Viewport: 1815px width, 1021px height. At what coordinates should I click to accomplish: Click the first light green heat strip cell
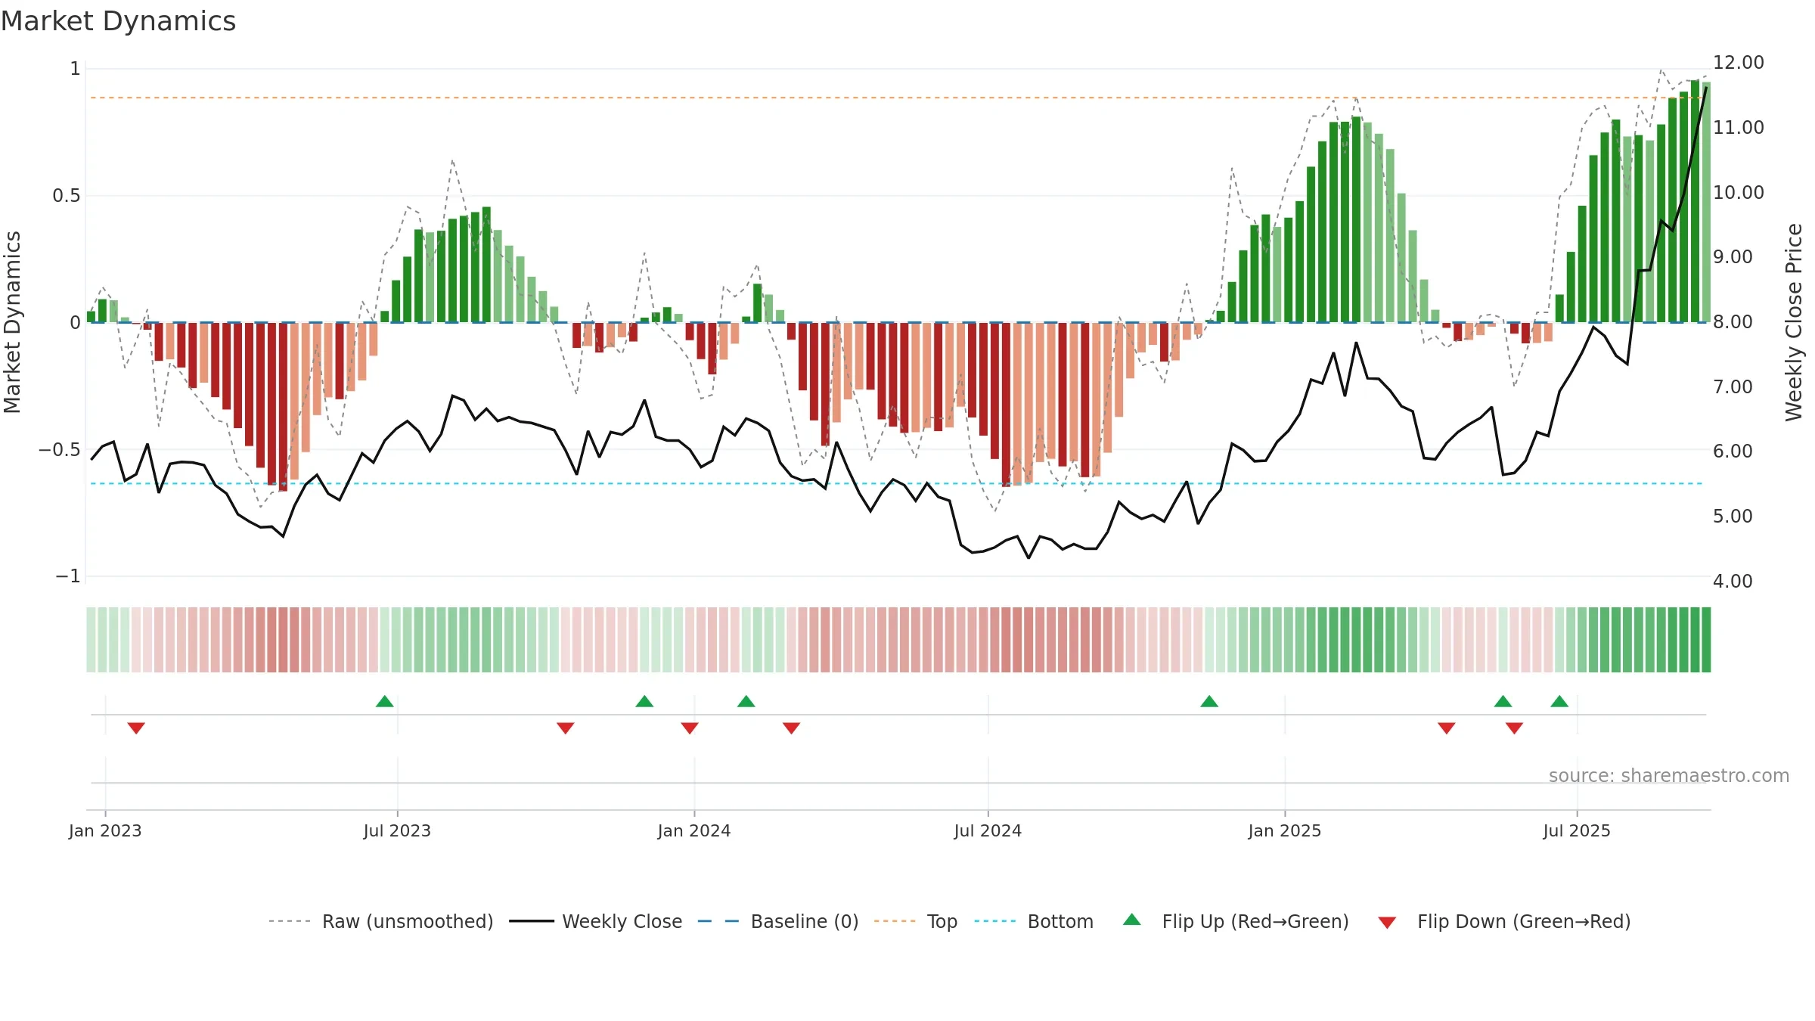91,640
